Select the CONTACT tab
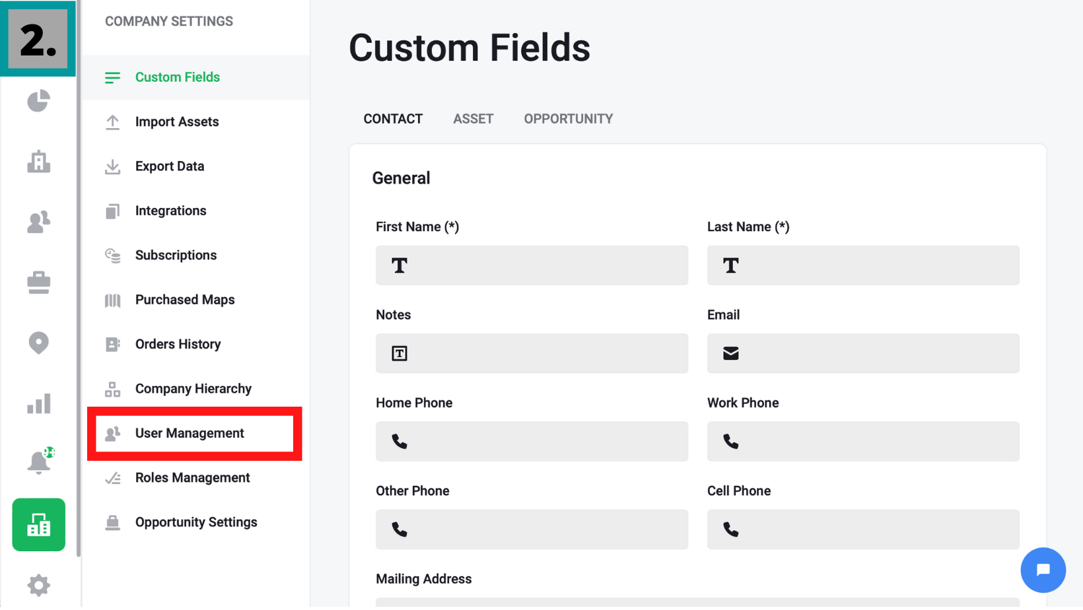 click(x=393, y=119)
